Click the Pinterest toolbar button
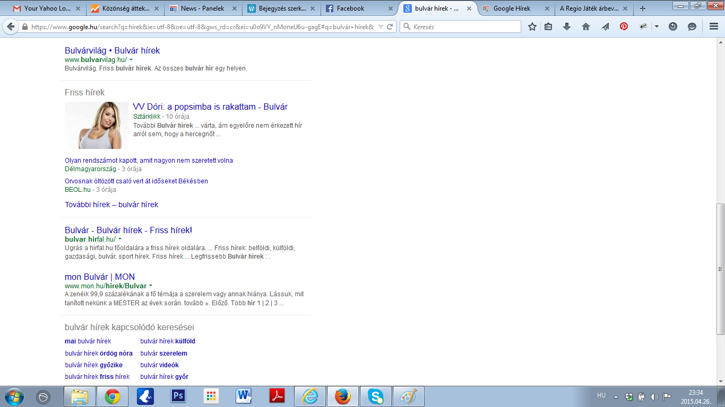Image resolution: width=725 pixels, height=407 pixels. 624,26
